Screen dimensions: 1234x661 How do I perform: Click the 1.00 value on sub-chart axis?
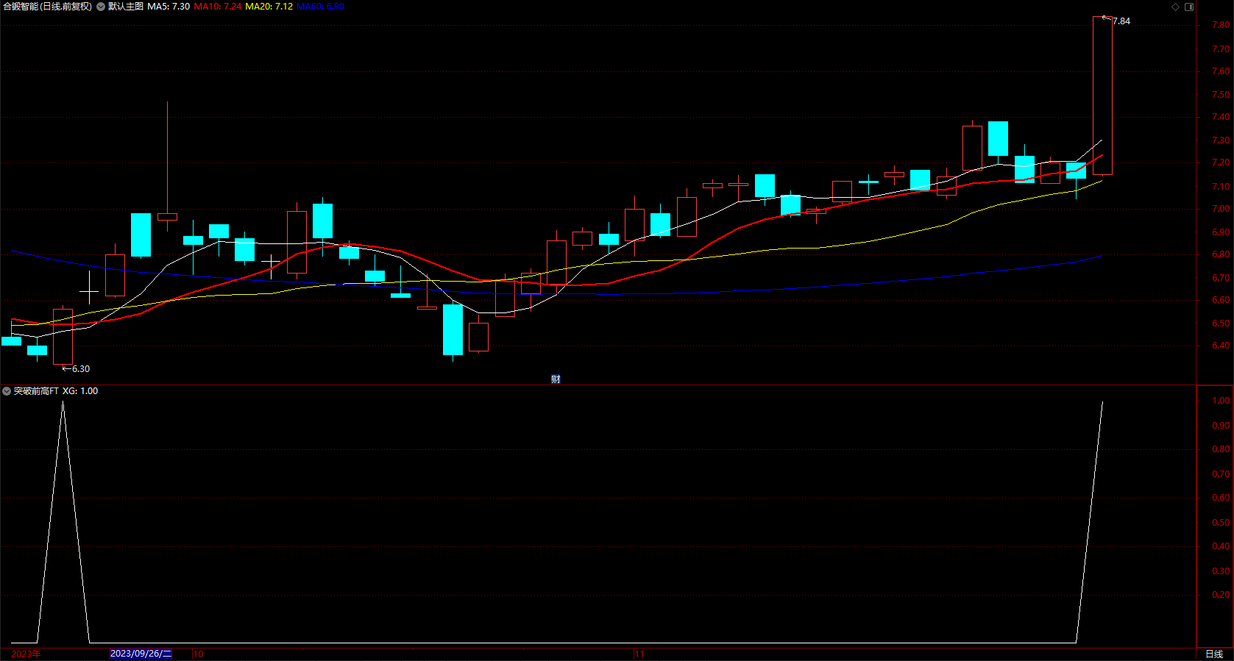tap(1221, 401)
